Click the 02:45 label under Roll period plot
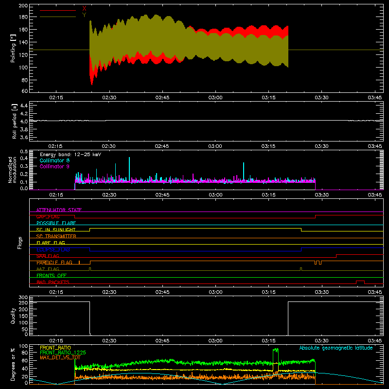The height and width of the screenshot is (389, 389). click(162, 146)
